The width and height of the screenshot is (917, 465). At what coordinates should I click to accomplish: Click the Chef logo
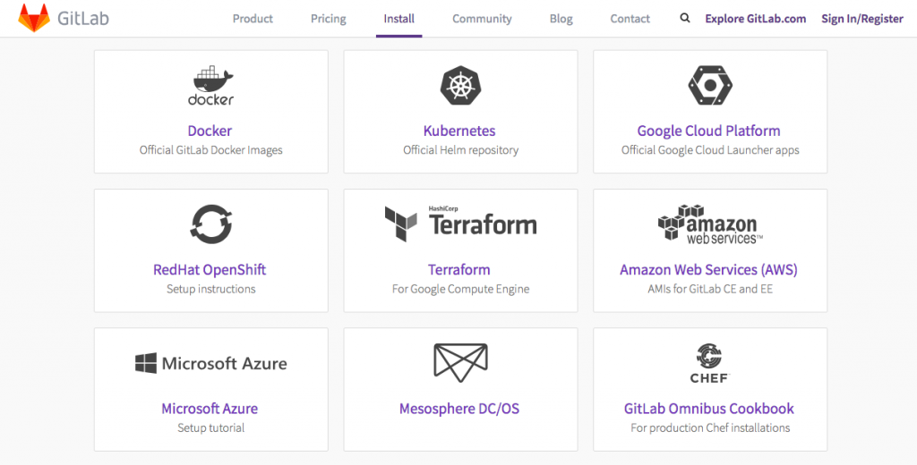[x=709, y=363]
